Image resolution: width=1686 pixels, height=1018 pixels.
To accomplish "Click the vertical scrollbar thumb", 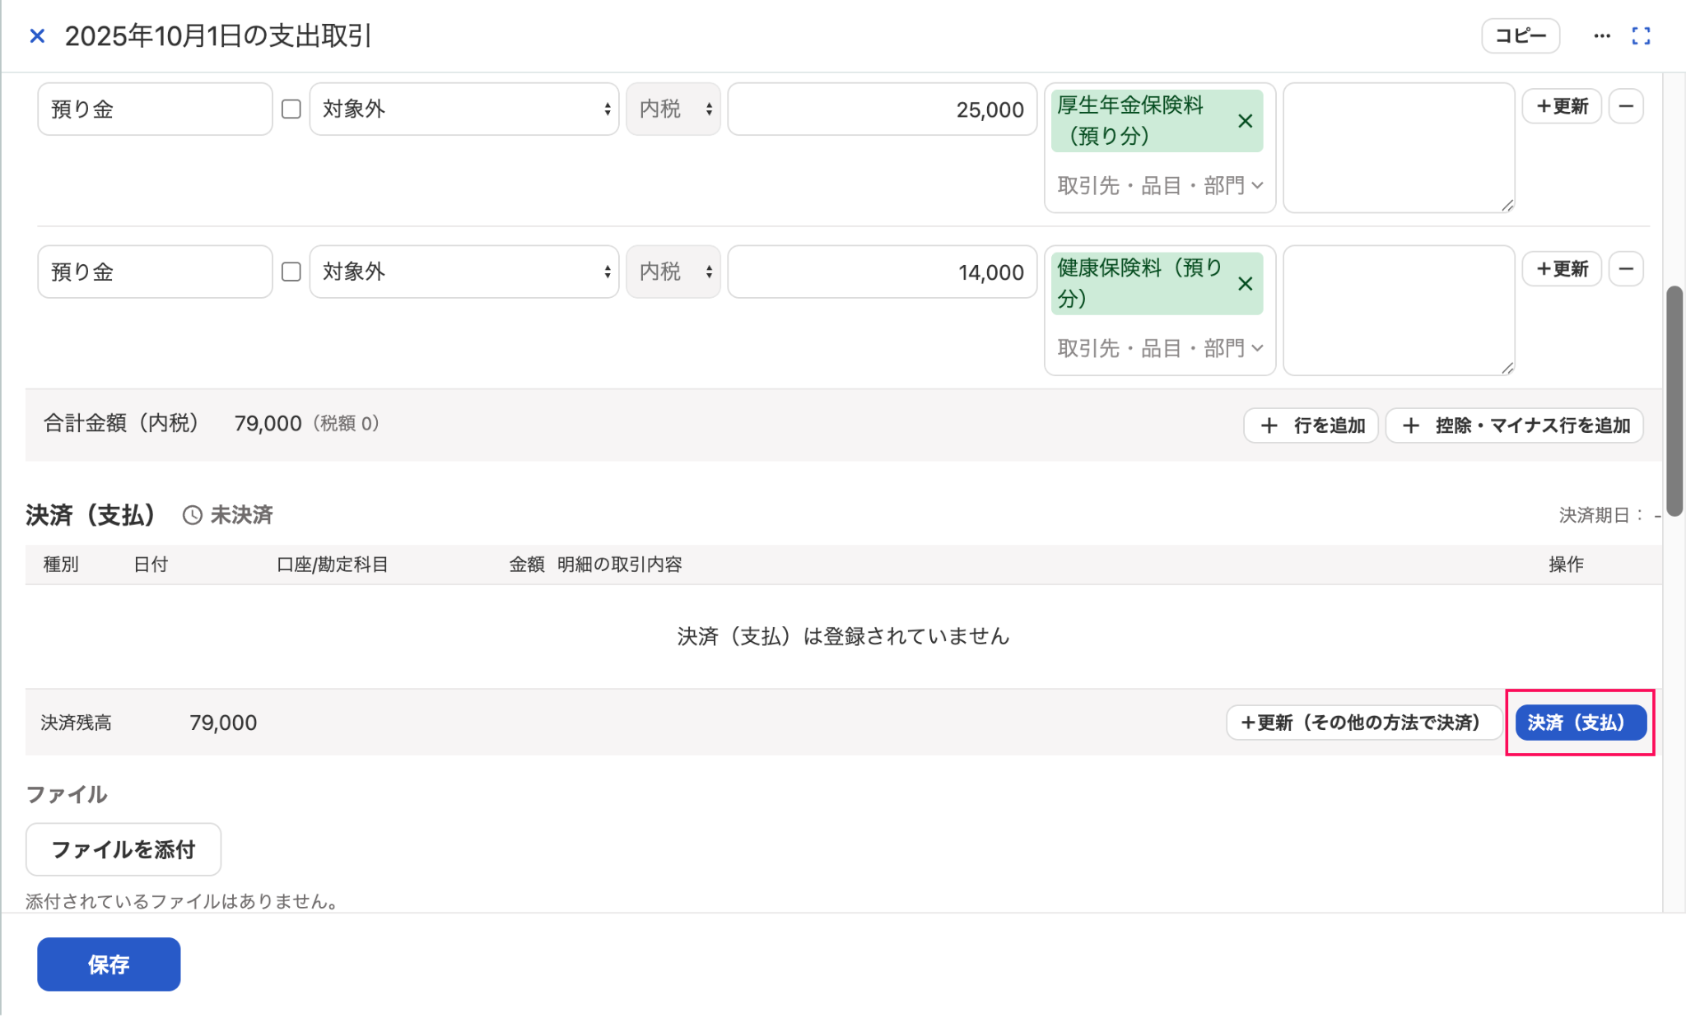I will [1674, 401].
